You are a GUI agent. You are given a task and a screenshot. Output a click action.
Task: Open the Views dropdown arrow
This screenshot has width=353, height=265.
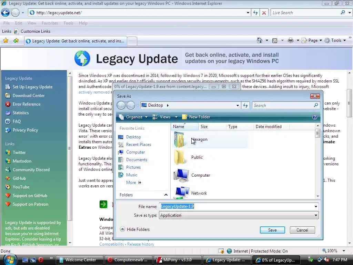[x=176, y=117]
